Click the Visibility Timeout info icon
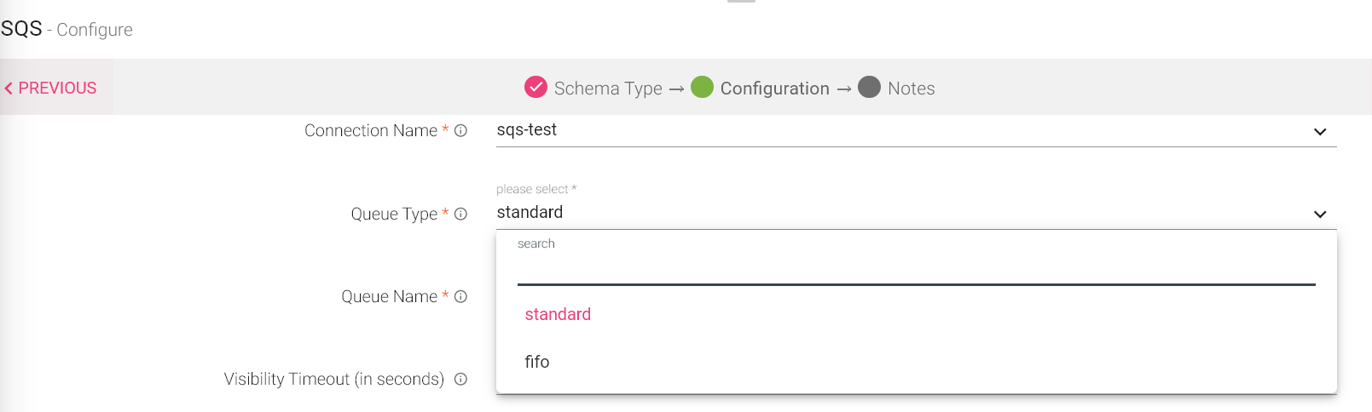The height and width of the screenshot is (412, 1372). [x=460, y=380]
